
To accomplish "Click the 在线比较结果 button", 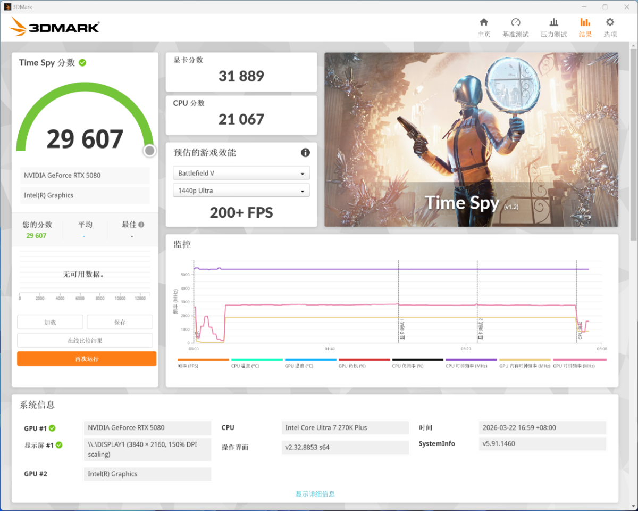I will point(85,341).
